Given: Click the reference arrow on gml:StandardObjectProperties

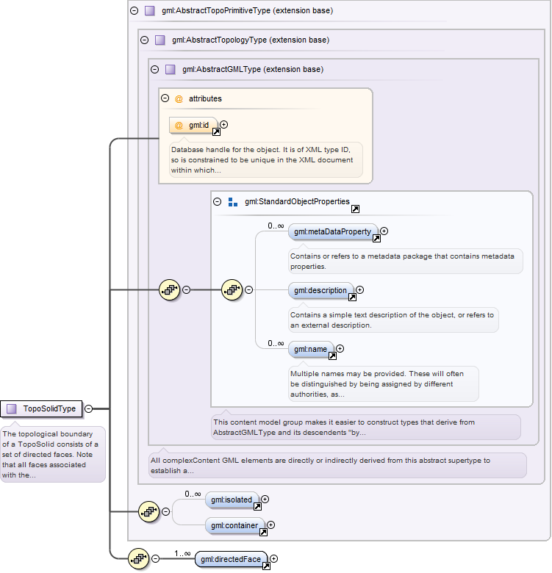Looking at the screenshot, I should tap(355, 209).
